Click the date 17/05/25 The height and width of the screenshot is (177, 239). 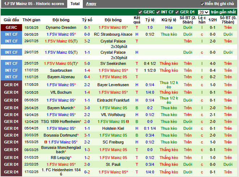[31, 85]
